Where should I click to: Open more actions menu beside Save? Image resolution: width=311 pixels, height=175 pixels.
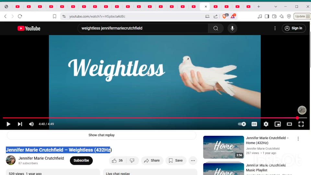point(193,160)
